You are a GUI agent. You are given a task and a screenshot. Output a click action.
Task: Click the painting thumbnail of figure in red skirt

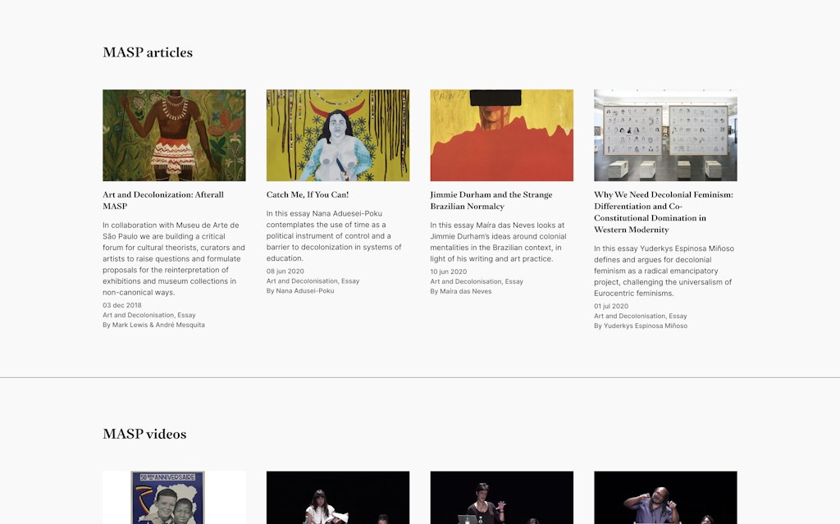point(174,135)
